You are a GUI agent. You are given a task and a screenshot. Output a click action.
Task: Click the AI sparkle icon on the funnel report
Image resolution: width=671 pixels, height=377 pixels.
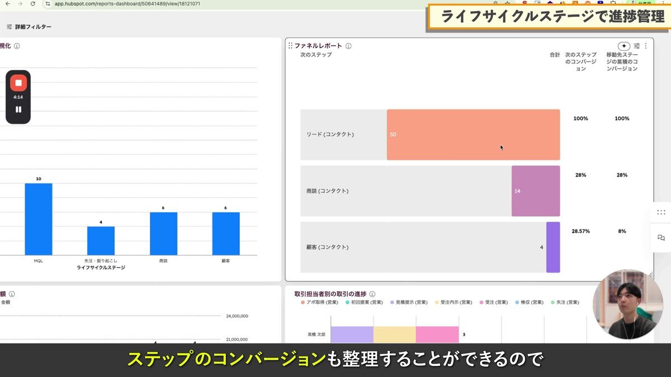pyautogui.click(x=624, y=46)
